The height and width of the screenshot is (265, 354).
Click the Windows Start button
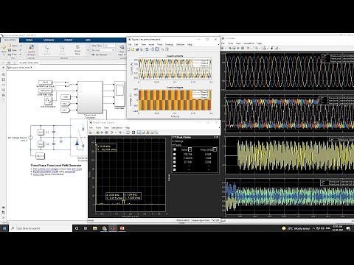click(4, 228)
